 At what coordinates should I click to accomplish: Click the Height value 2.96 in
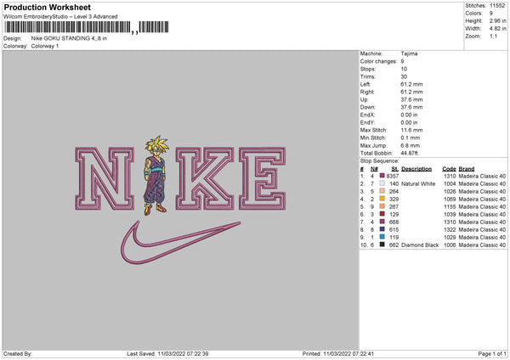(497, 20)
